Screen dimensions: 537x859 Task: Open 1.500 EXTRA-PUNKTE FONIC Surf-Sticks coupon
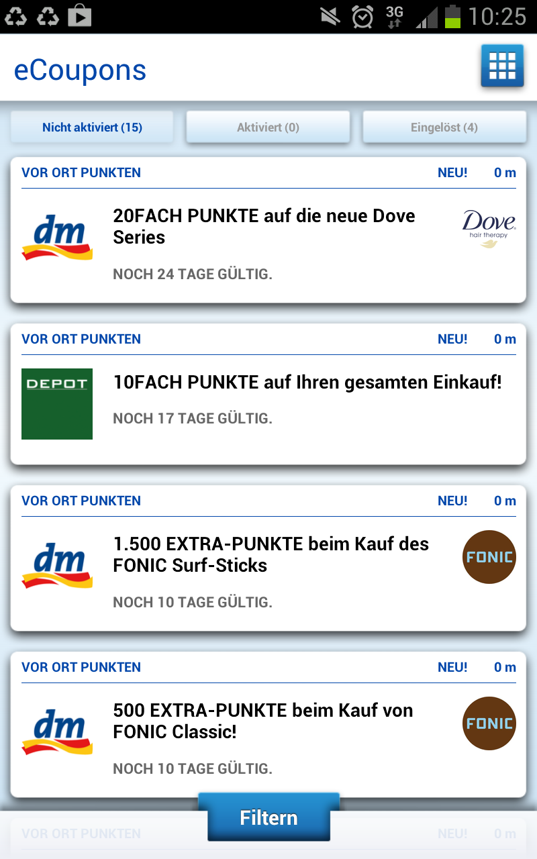point(271,554)
